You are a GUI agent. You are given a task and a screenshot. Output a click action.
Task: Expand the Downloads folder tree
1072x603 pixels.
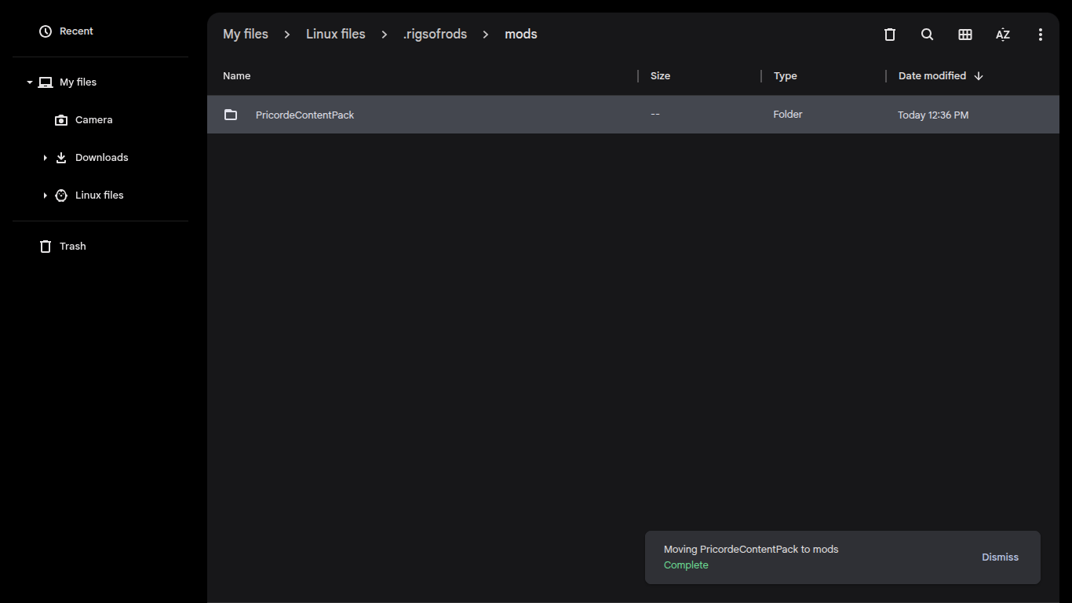point(45,158)
